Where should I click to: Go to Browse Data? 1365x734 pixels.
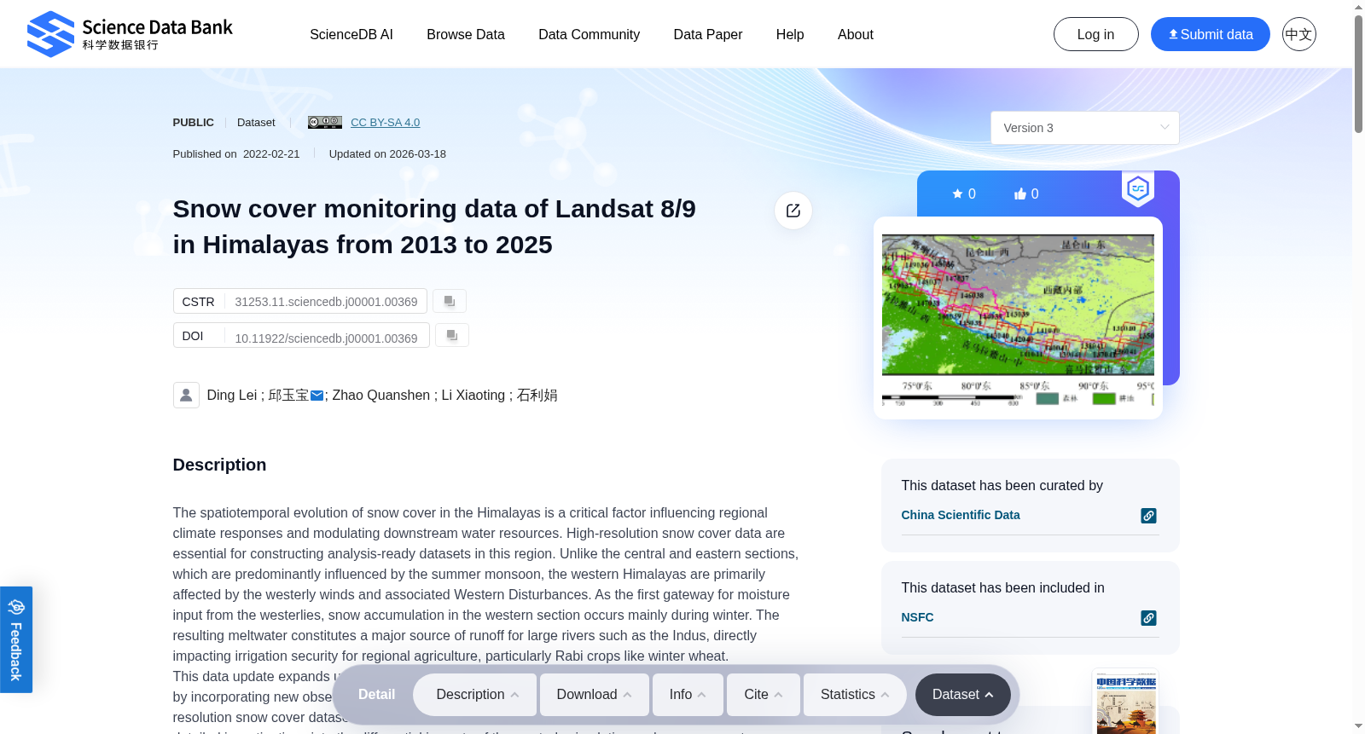[466, 34]
